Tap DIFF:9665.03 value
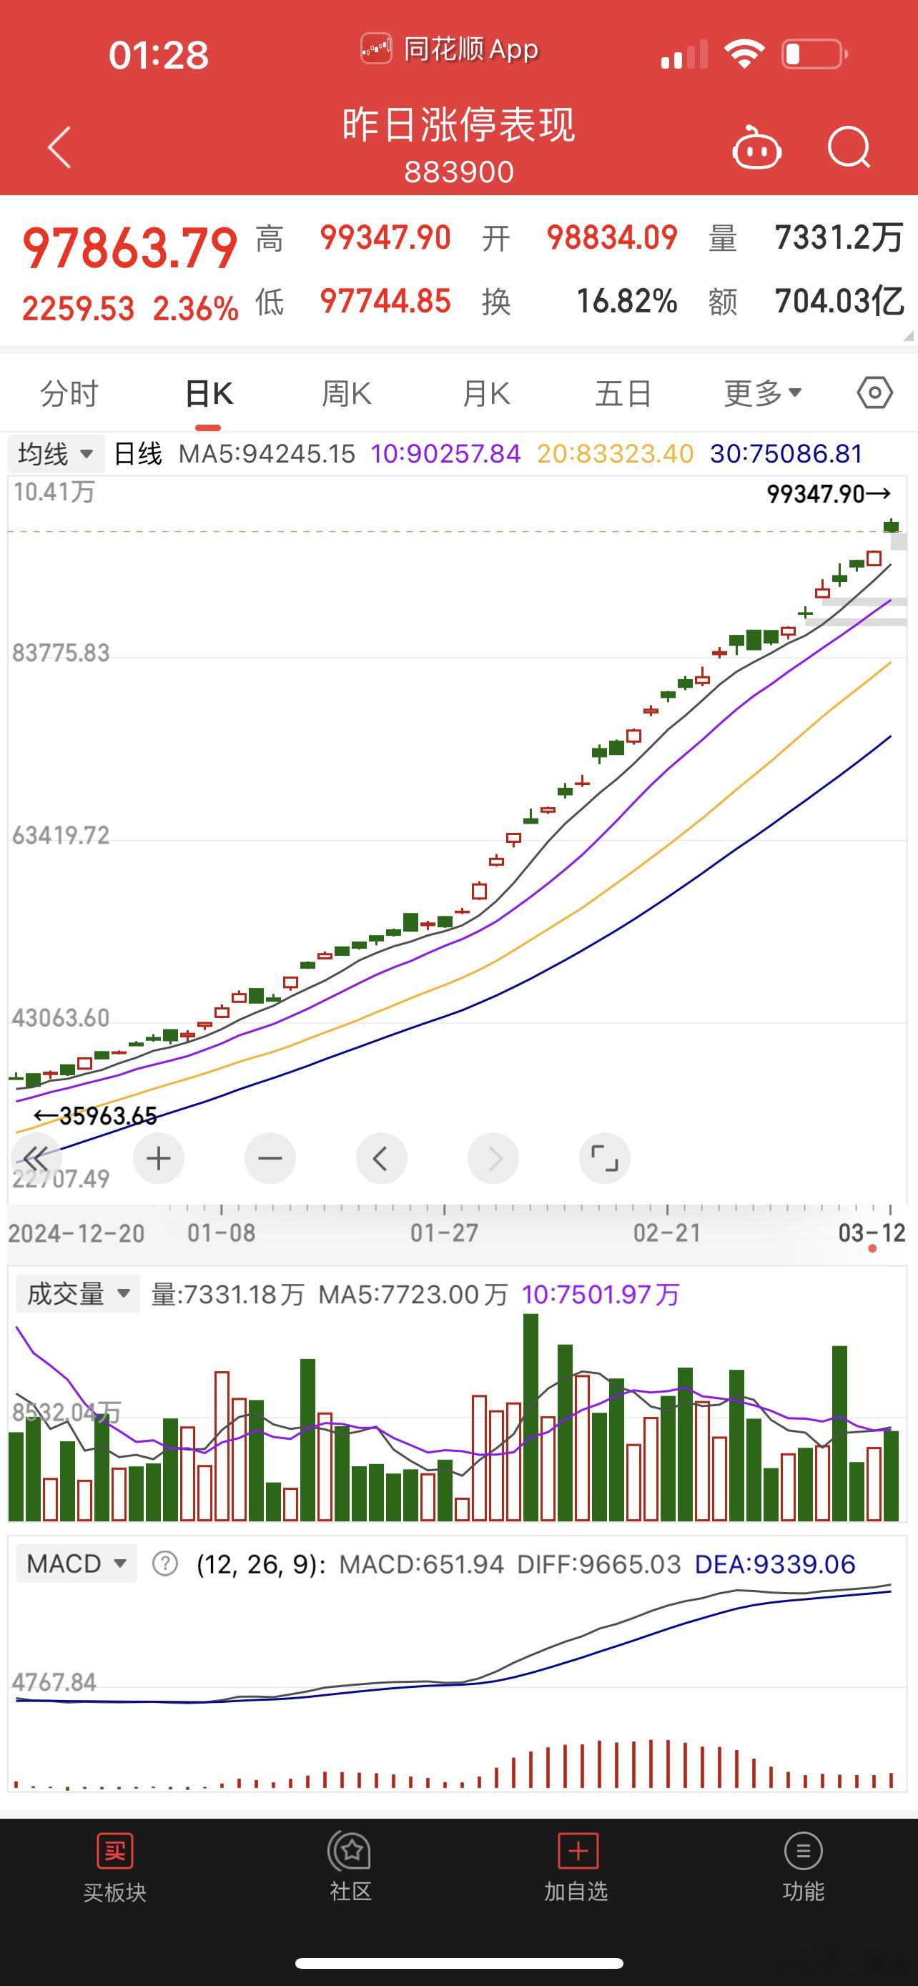Image resolution: width=918 pixels, height=1986 pixels. (x=599, y=1564)
